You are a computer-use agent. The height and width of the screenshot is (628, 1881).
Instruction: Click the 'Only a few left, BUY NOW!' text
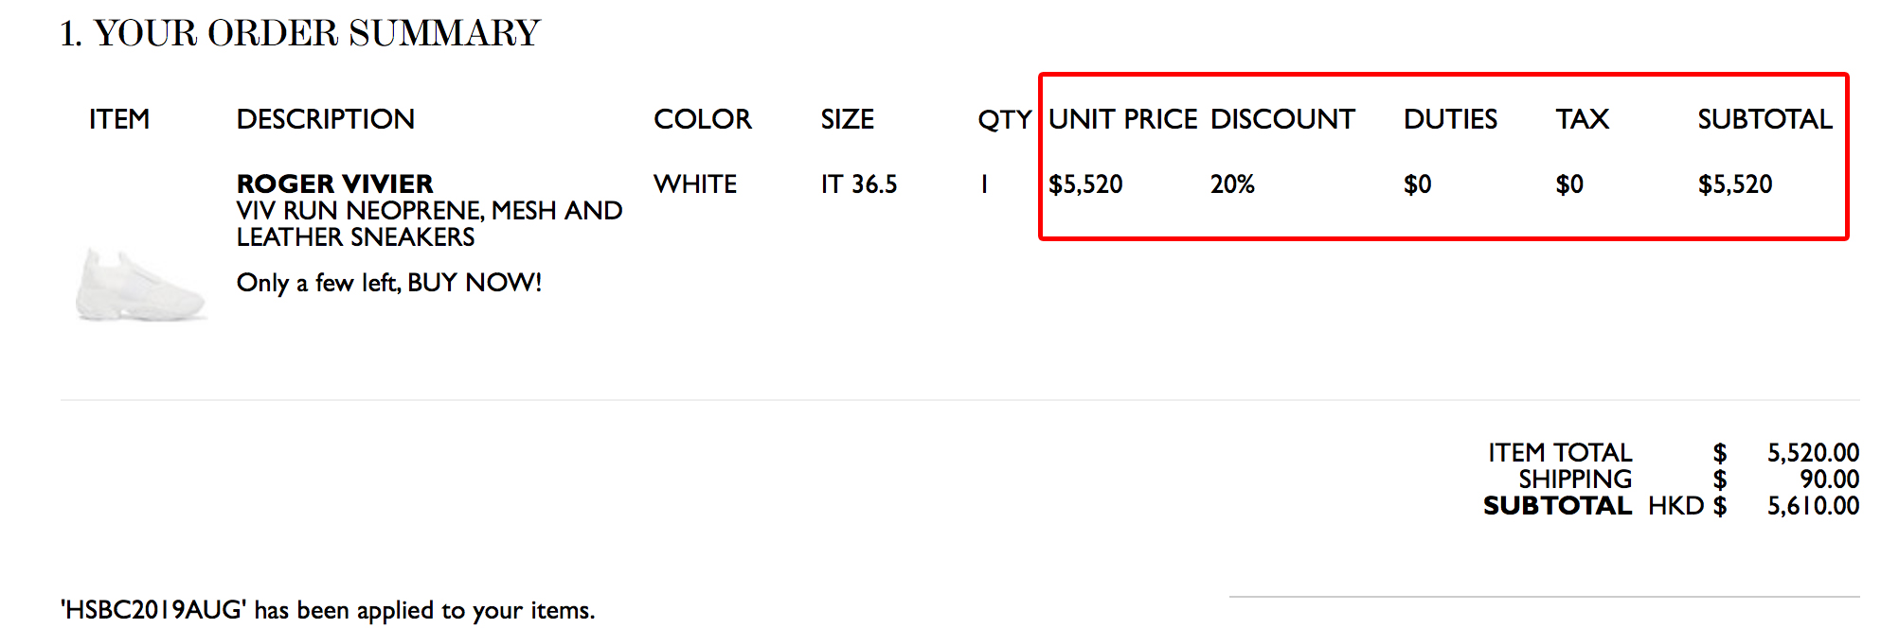pos(389,283)
